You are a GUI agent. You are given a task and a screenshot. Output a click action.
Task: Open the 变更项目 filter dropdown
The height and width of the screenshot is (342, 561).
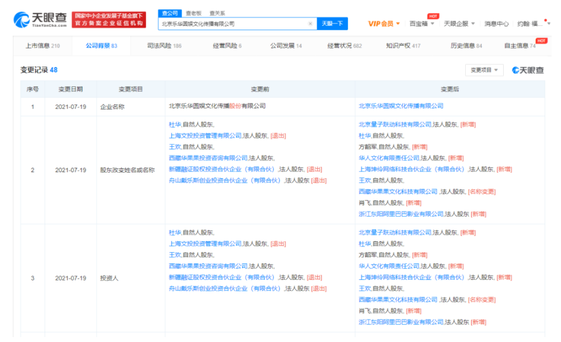point(484,70)
